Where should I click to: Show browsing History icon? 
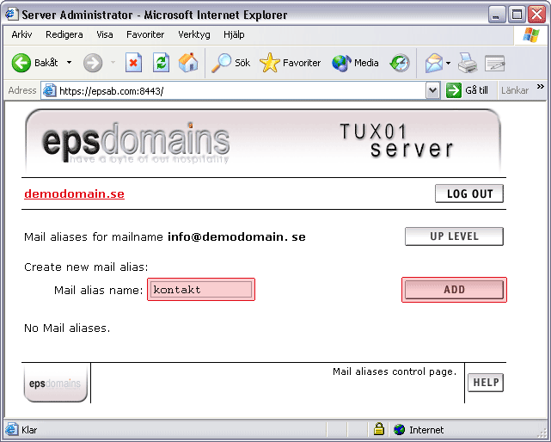pos(401,63)
